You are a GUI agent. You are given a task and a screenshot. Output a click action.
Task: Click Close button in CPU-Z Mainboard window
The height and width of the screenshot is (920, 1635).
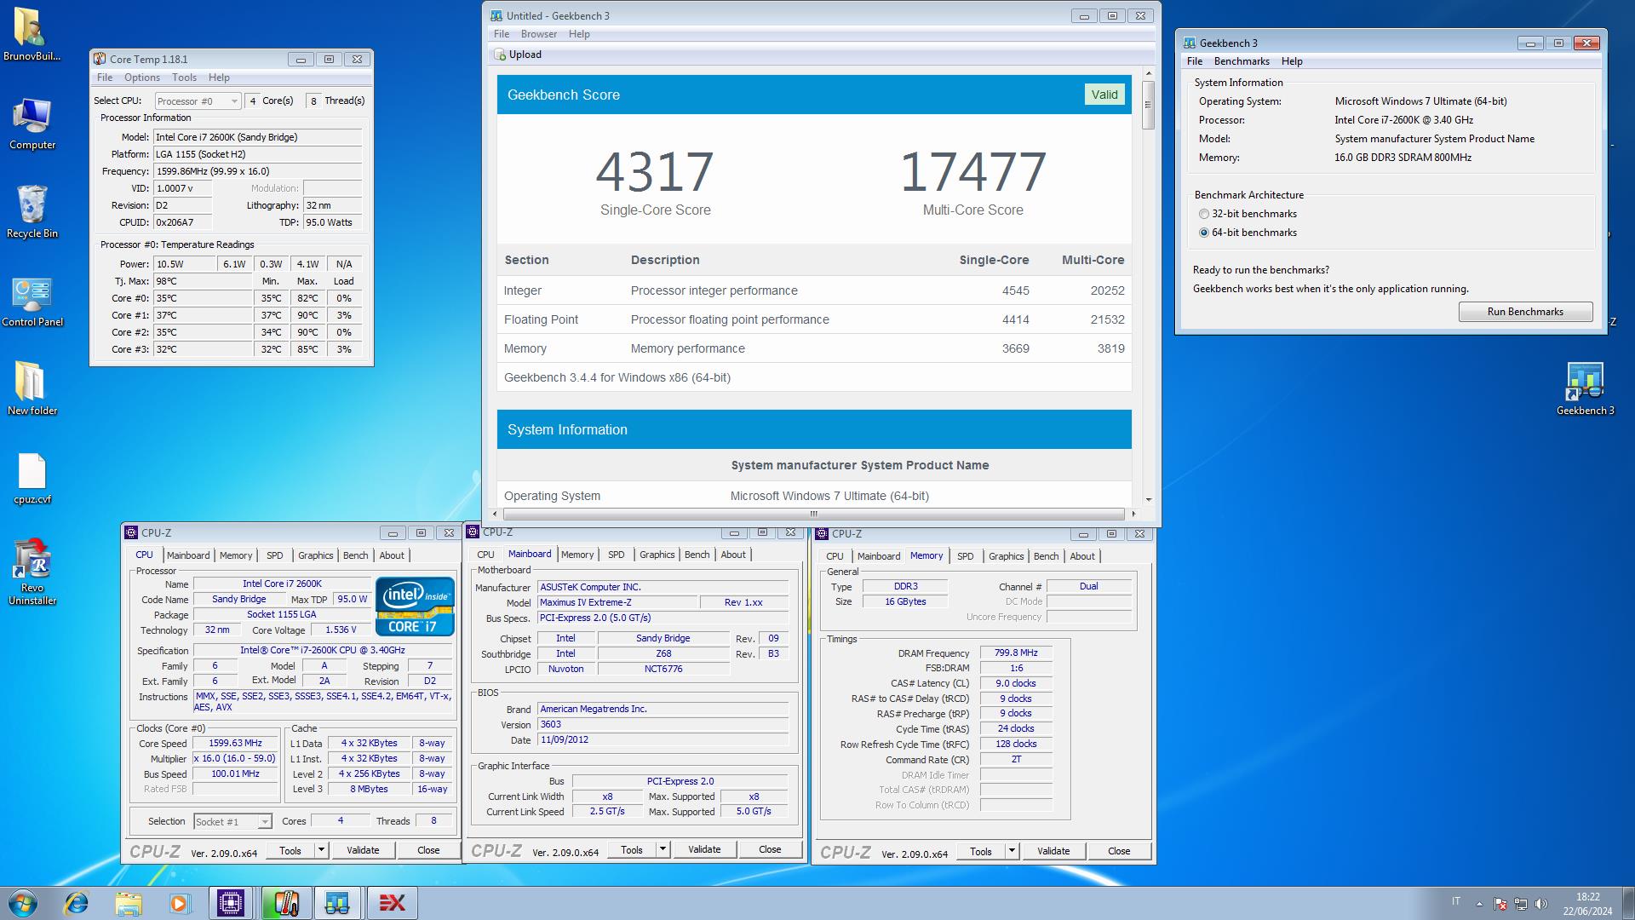pyautogui.click(x=770, y=849)
